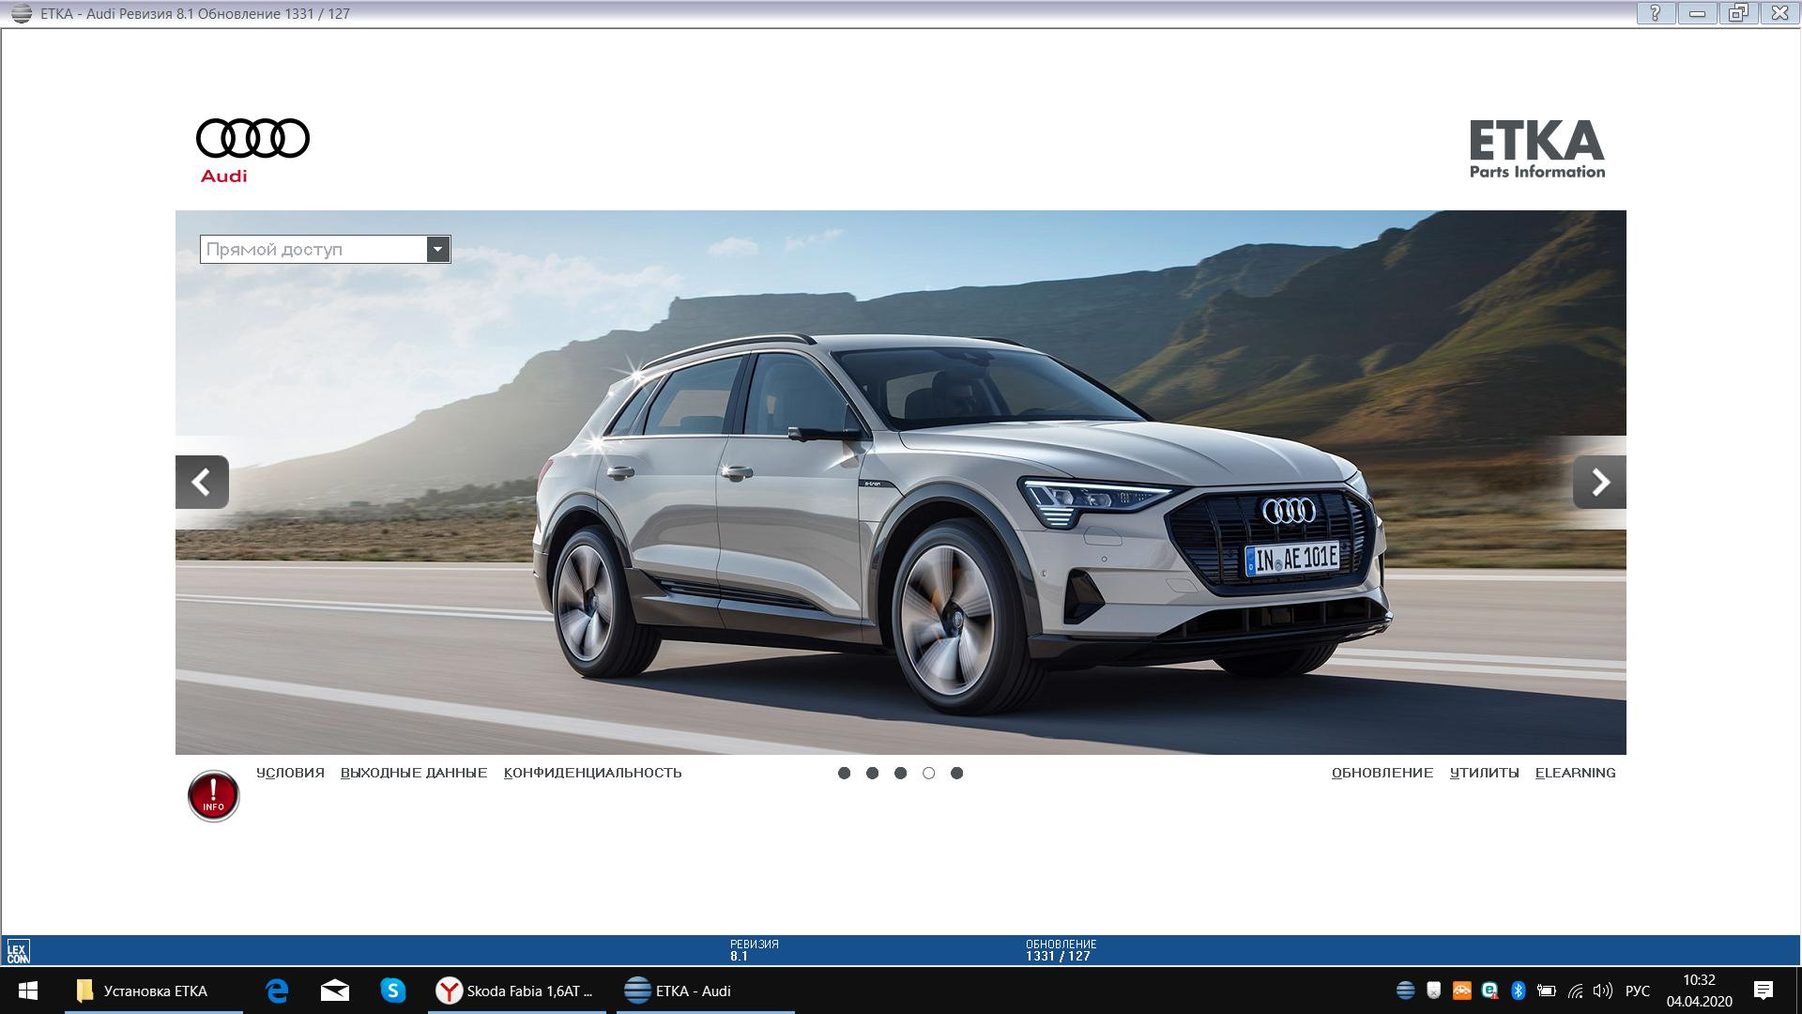Click the Audi rings logo
1802x1014 pixels.
click(x=252, y=139)
